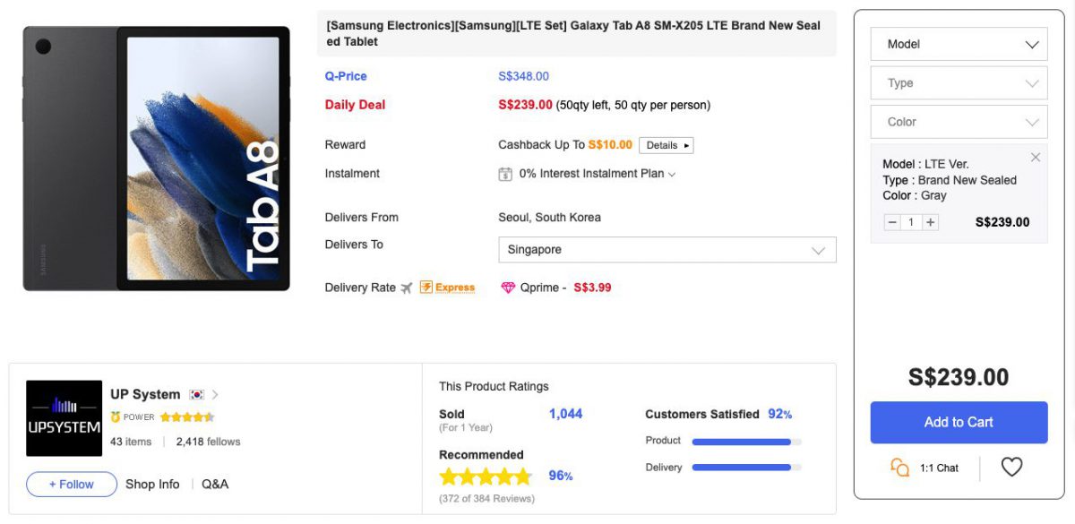This screenshot has width=1075, height=524.
Task: Click the Korean flag next to UP System
Action: click(199, 394)
